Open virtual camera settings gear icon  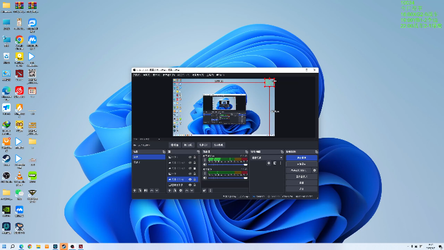pos(315,171)
